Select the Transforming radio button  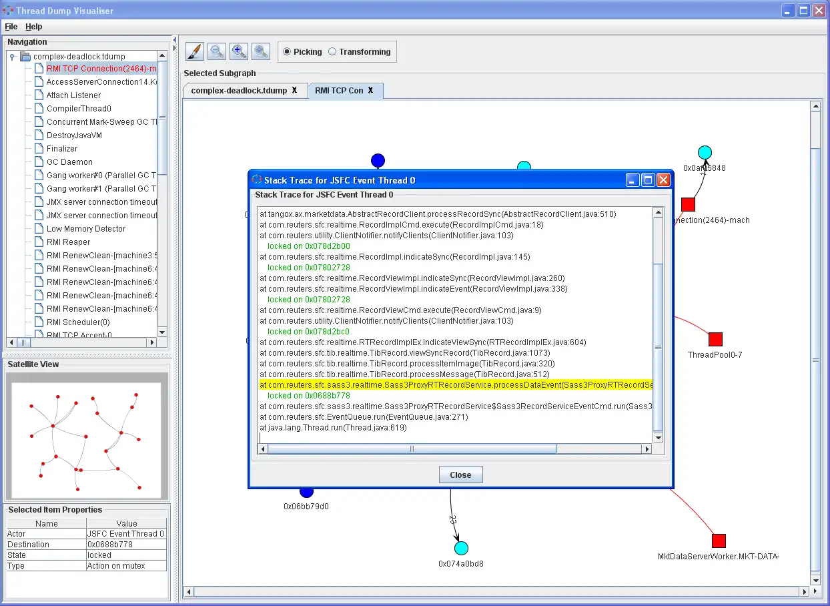(332, 51)
